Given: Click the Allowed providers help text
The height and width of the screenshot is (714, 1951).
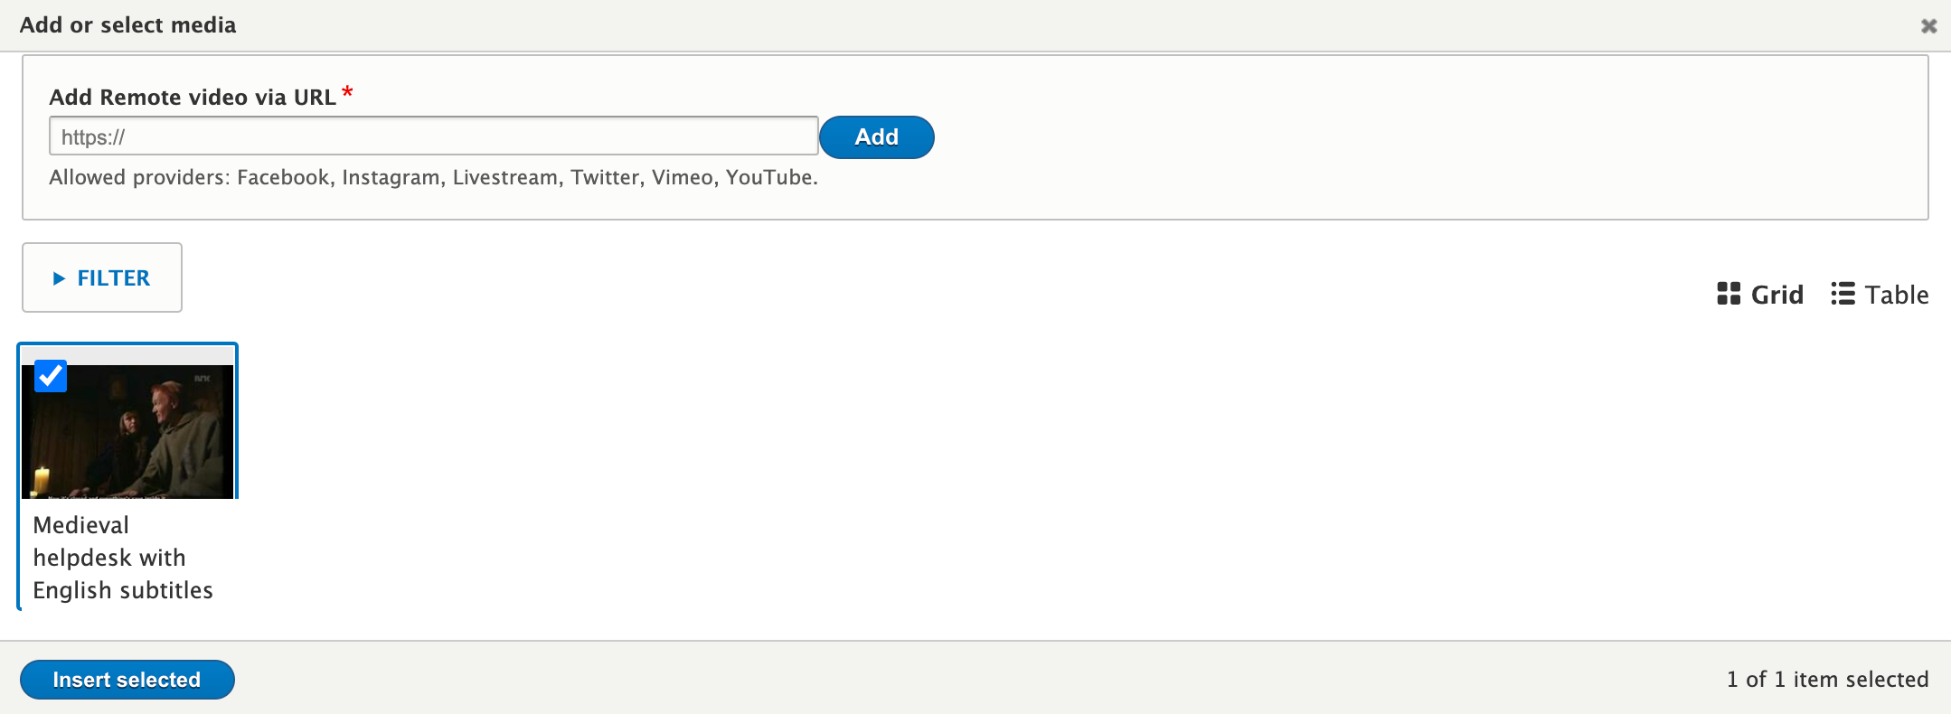Looking at the screenshot, I should point(433,178).
